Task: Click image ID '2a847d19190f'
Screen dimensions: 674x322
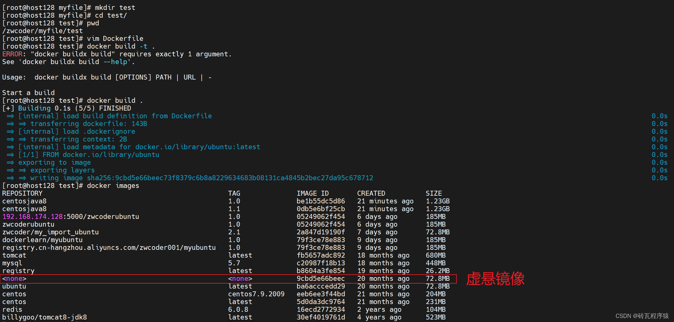Action: tap(321, 232)
